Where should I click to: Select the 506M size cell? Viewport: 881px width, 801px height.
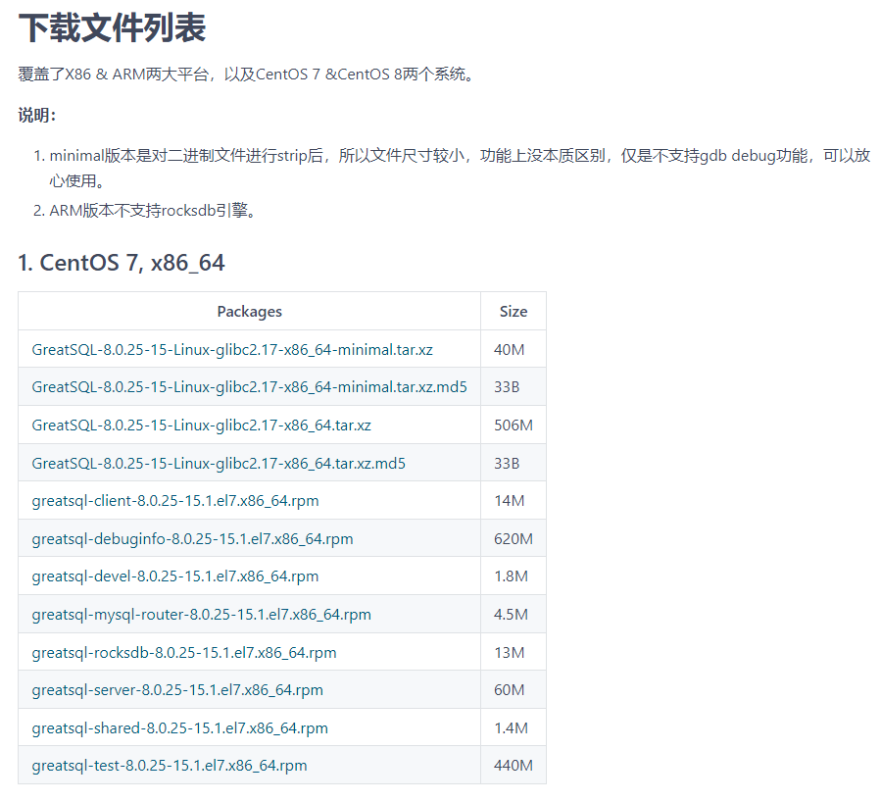(x=514, y=425)
